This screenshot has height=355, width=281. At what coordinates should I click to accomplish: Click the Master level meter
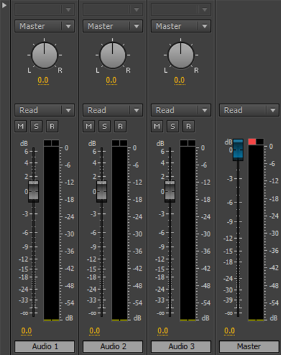(256, 233)
